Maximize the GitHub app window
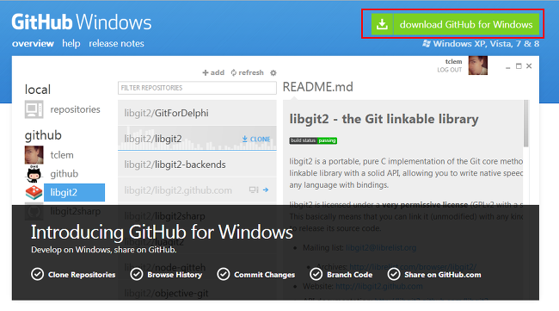This screenshot has height=311, width=559. coord(519,66)
